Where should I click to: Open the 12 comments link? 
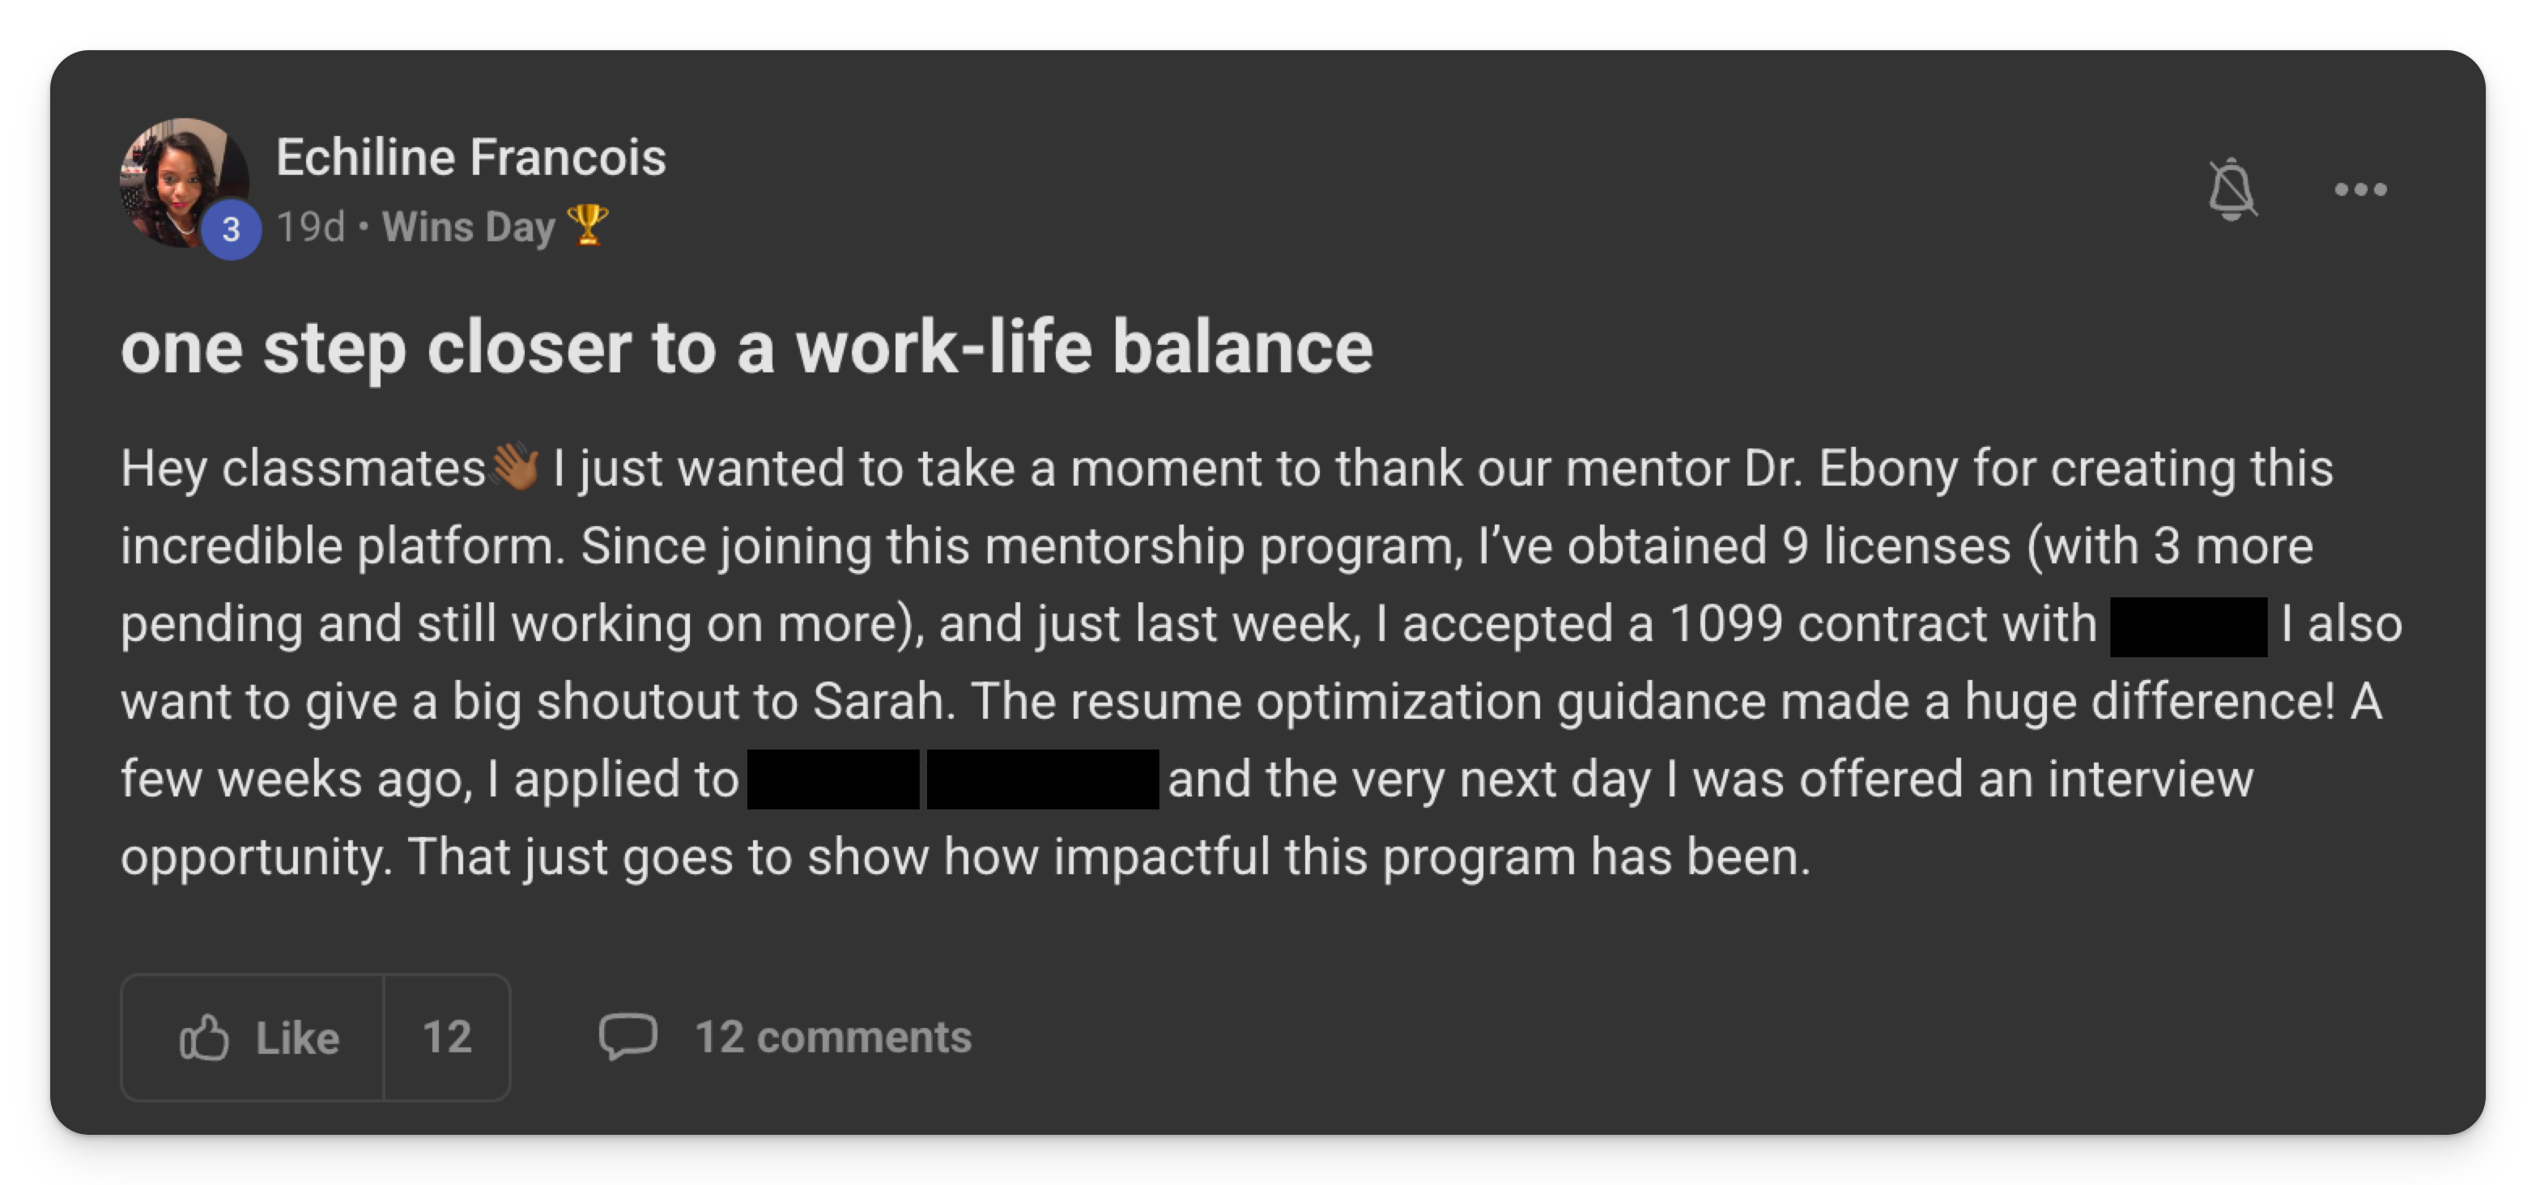point(833,1038)
